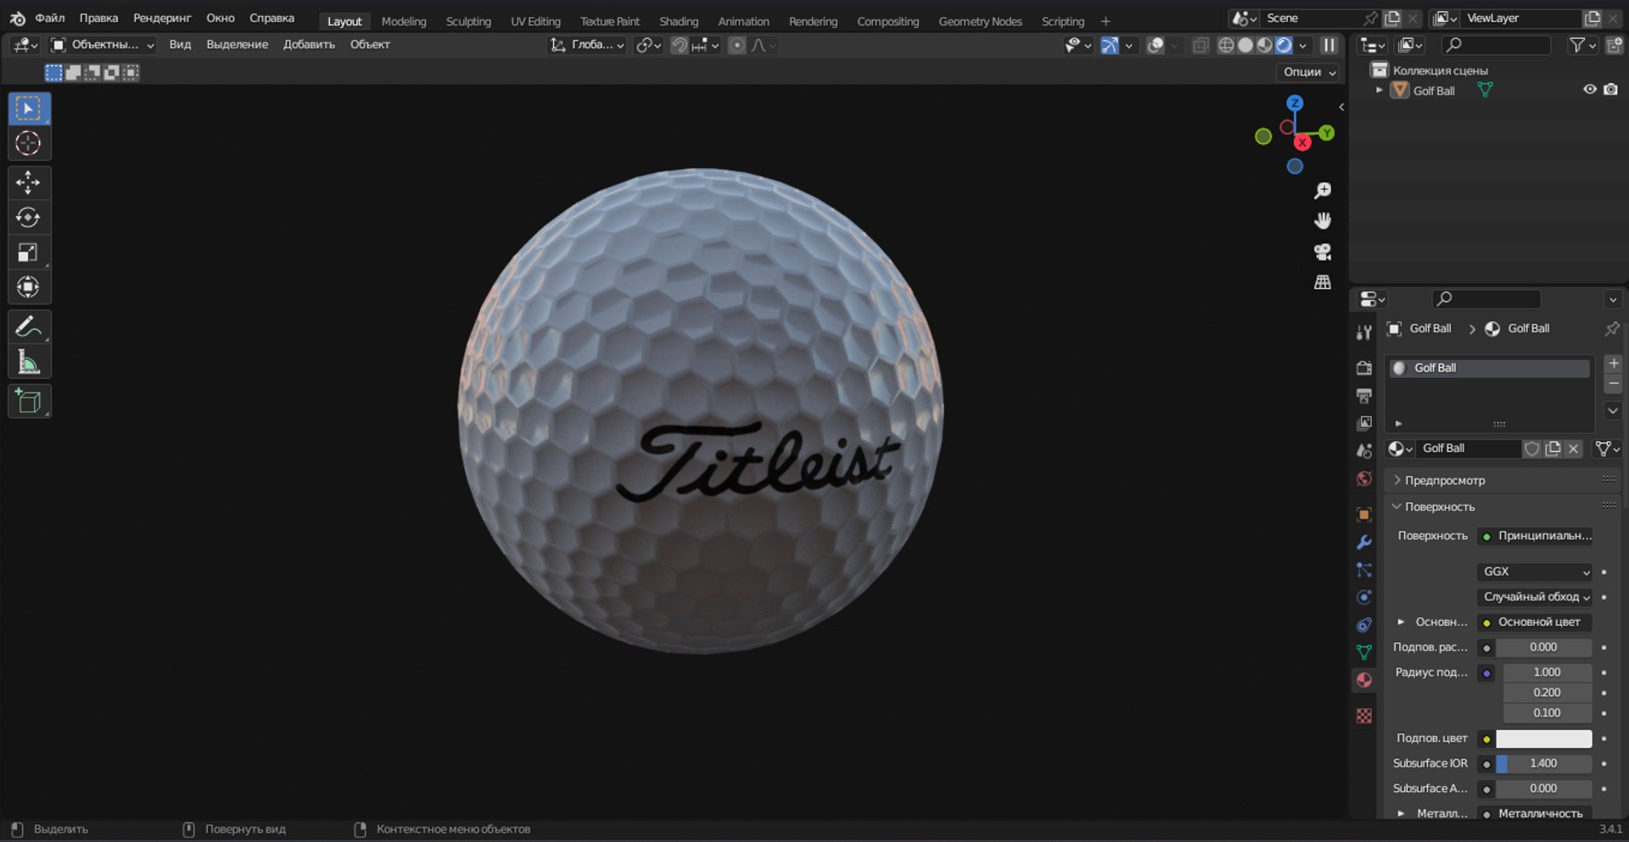Open the Modifiers properties tab
The height and width of the screenshot is (842, 1629).
(x=1363, y=543)
